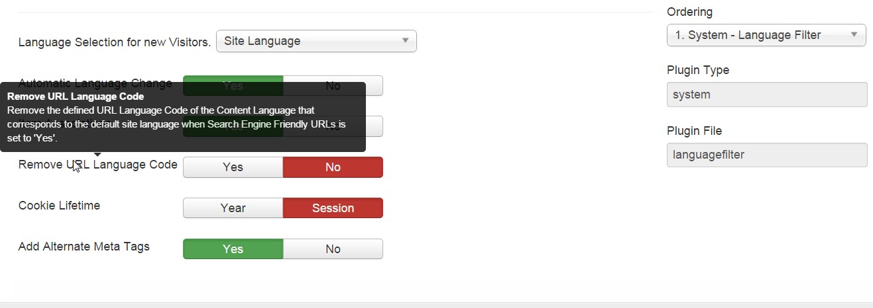Click the Ordering field label
Image resolution: width=873 pixels, height=308 pixels.
click(x=690, y=12)
